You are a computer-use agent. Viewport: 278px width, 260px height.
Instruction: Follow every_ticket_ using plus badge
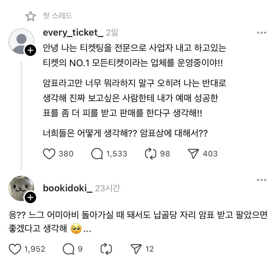[x=30, y=51]
